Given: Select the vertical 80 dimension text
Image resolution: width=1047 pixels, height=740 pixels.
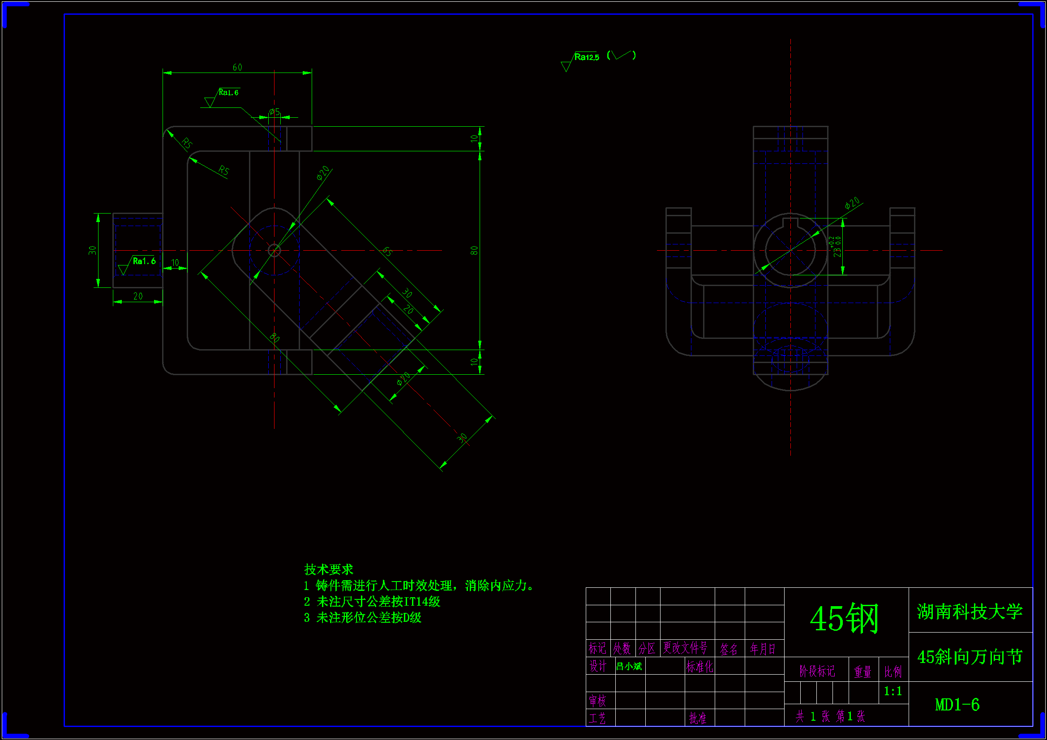Looking at the screenshot, I should pyautogui.click(x=474, y=250).
